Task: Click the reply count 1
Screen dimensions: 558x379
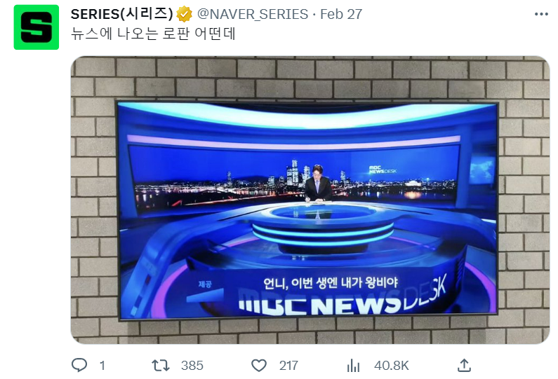Action: coord(102,366)
